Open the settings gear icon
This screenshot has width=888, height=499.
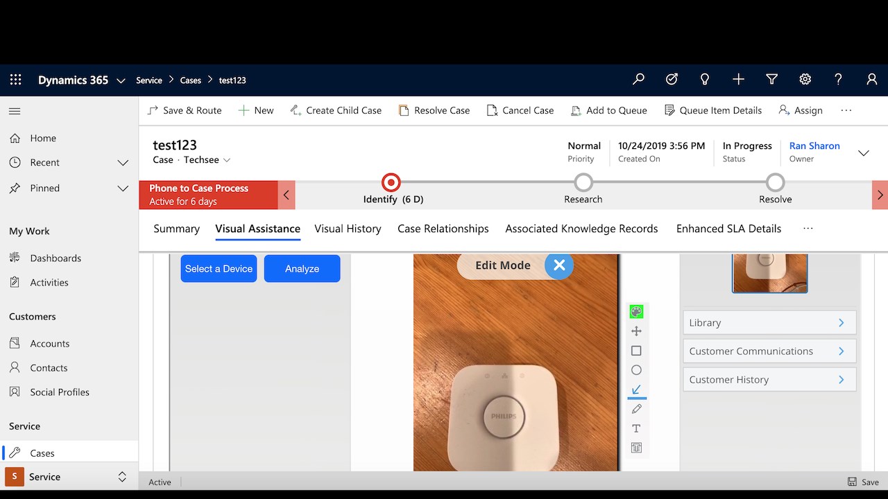click(x=805, y=80)
